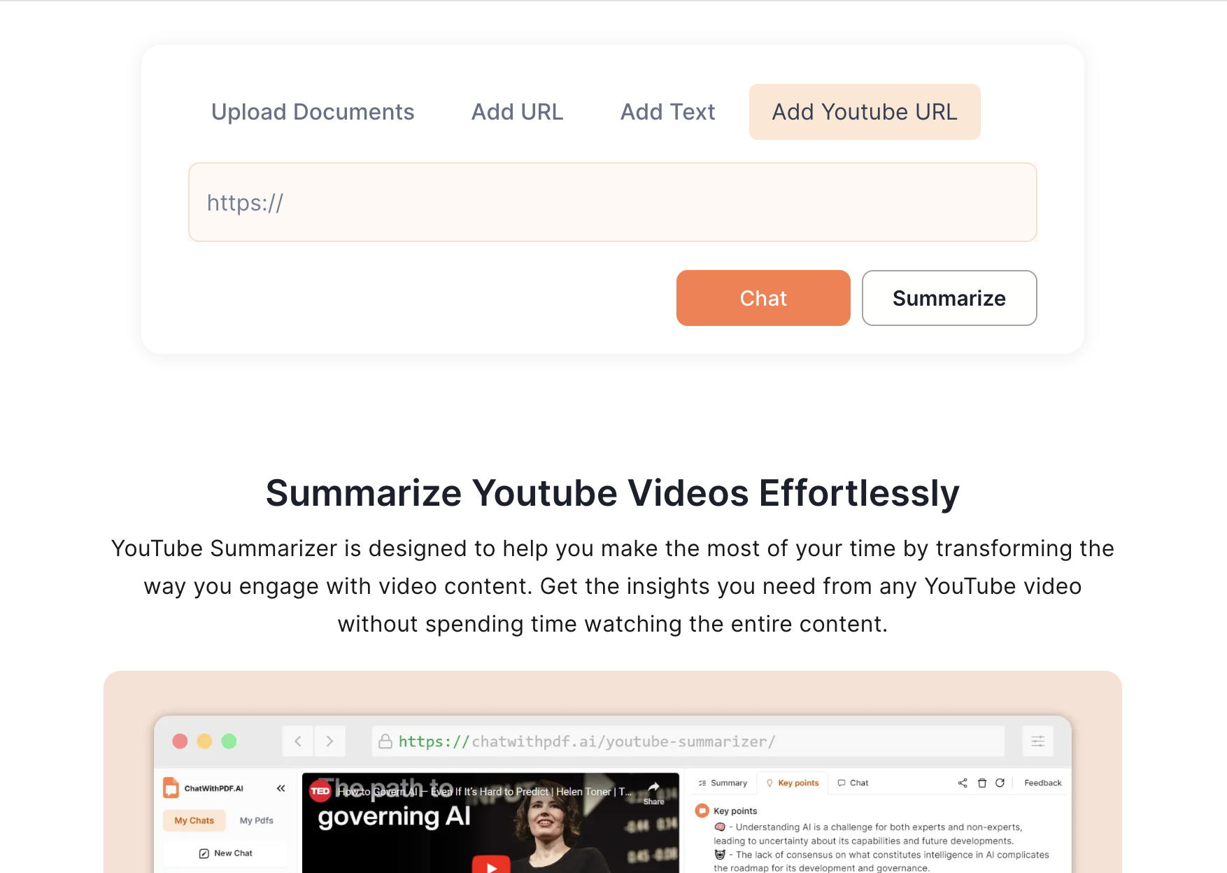Open the My Chats tab

(194, 821)
